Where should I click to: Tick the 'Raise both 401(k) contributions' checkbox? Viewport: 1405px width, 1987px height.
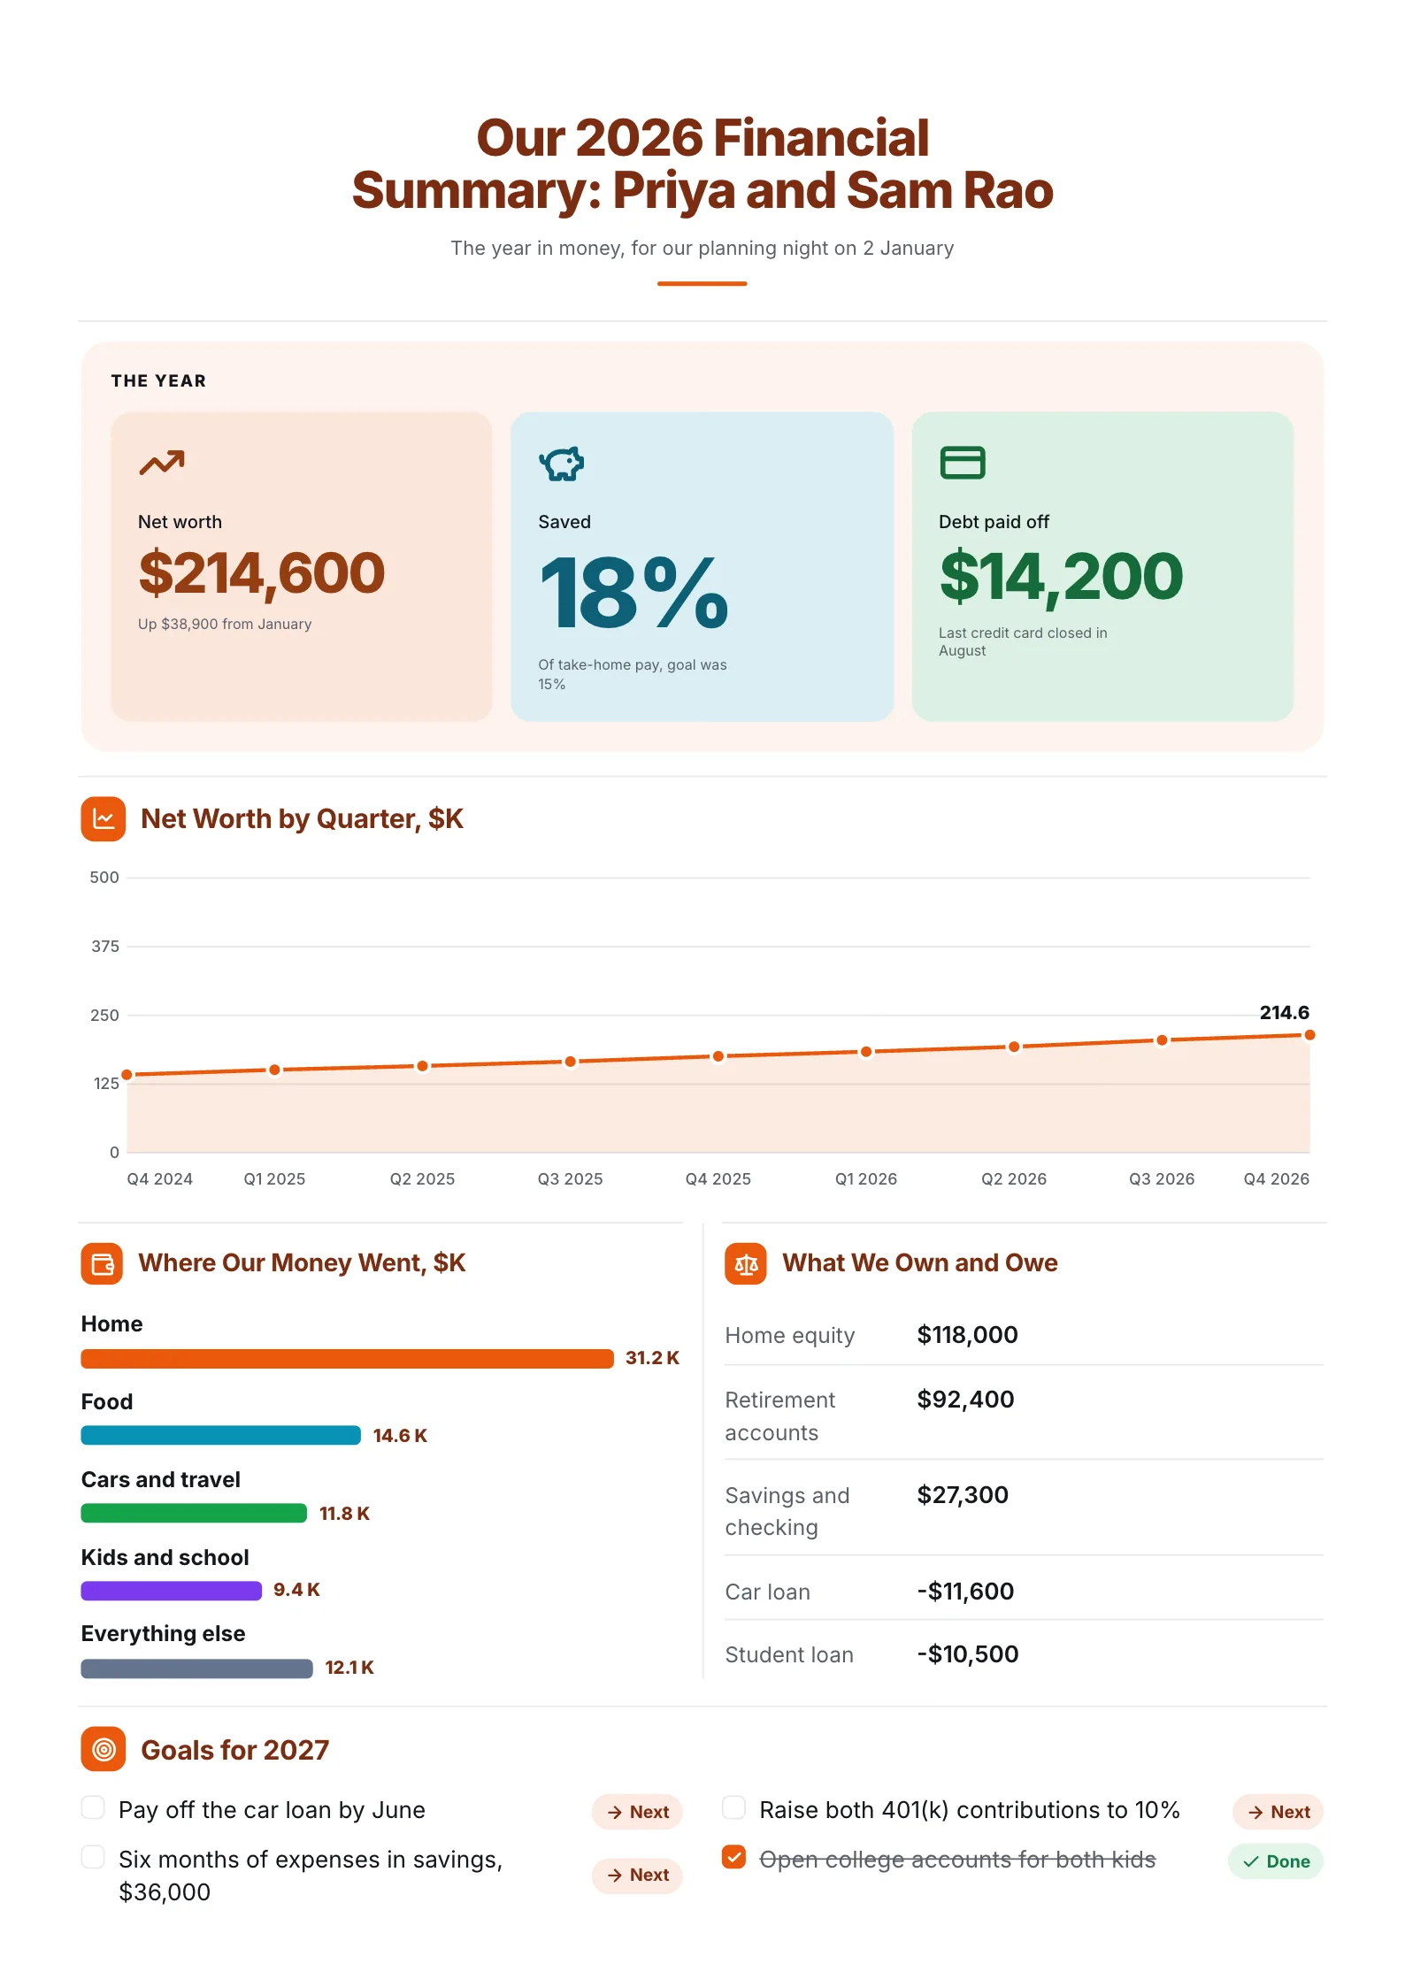(733, 1807)
